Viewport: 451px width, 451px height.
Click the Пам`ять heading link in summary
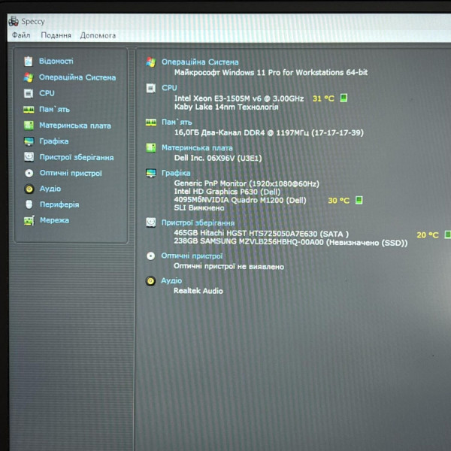point(177,123)
